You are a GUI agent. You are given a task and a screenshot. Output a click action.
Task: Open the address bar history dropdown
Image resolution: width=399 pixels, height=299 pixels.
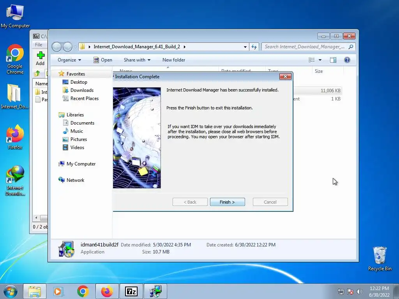(245, 47)
